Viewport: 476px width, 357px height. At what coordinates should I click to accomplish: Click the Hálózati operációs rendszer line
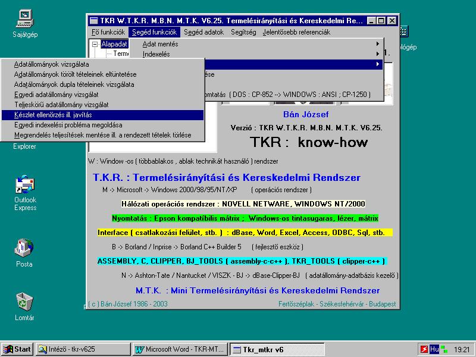[243, 203]
